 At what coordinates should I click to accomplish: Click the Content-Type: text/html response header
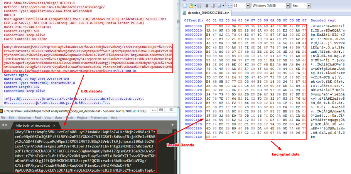coord(39,83)
